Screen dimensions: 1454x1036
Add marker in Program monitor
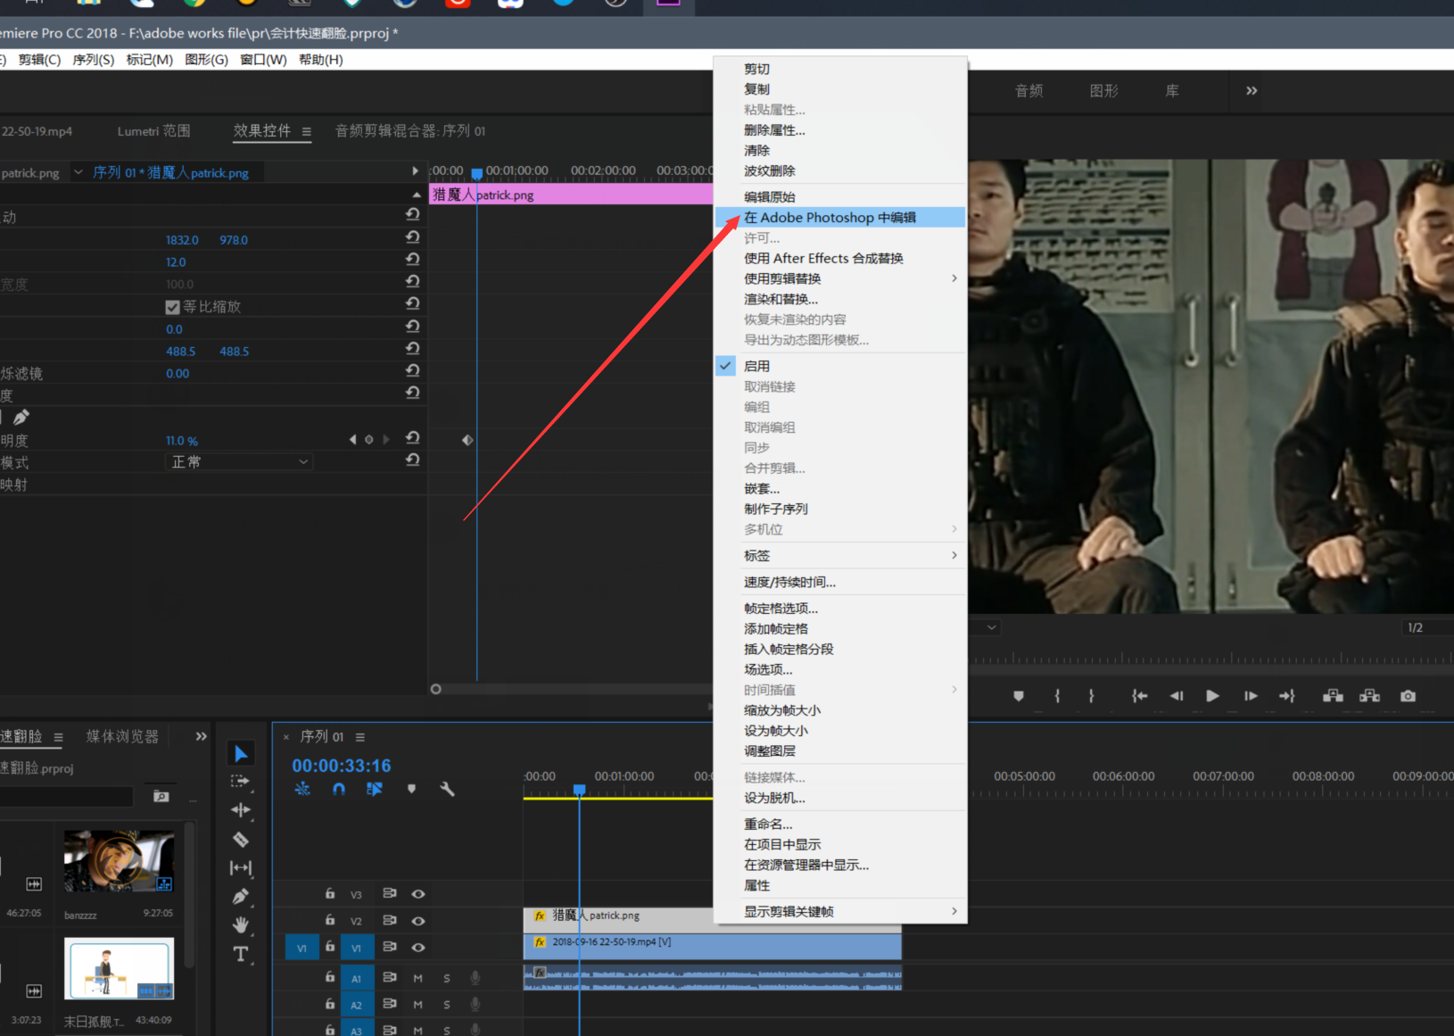(x=1019, y=696)
